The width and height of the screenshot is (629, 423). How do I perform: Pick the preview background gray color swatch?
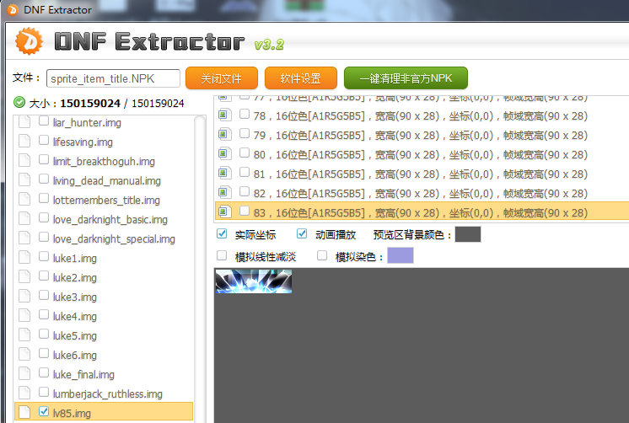pyautogui.click(x=468, y=234)
